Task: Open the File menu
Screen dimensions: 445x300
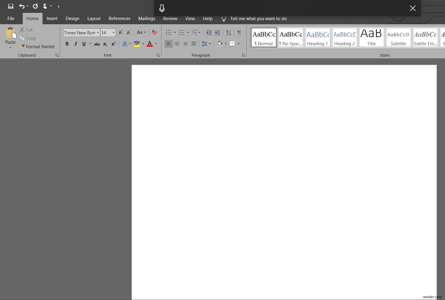Action: coord(11,18)
